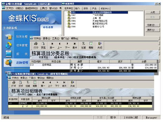Click 期末余额 header in 明细表 table

coord(137,98)
